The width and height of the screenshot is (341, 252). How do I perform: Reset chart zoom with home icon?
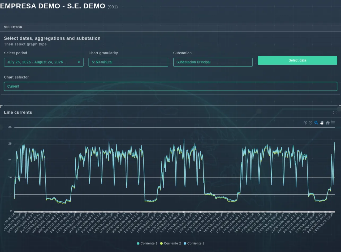coord(328,123)
